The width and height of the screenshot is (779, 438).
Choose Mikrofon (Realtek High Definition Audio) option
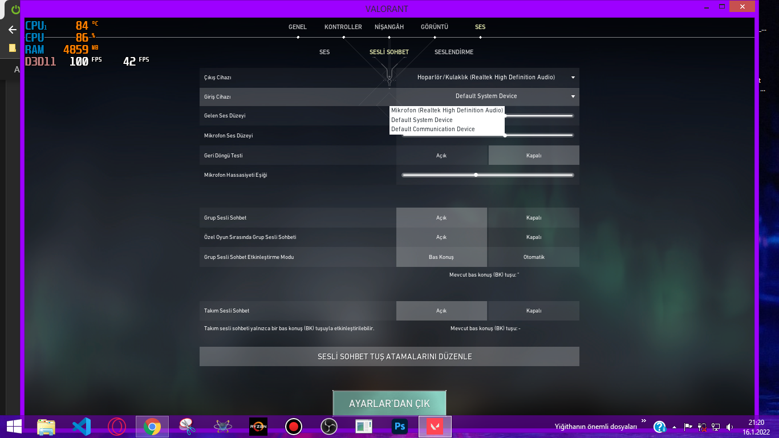tap(447, 110)
